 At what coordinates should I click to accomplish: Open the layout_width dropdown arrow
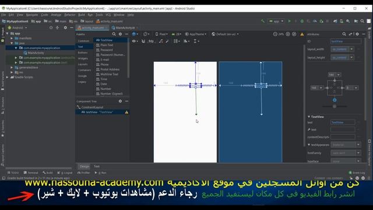pyautogui.click(x=351, y=49)
